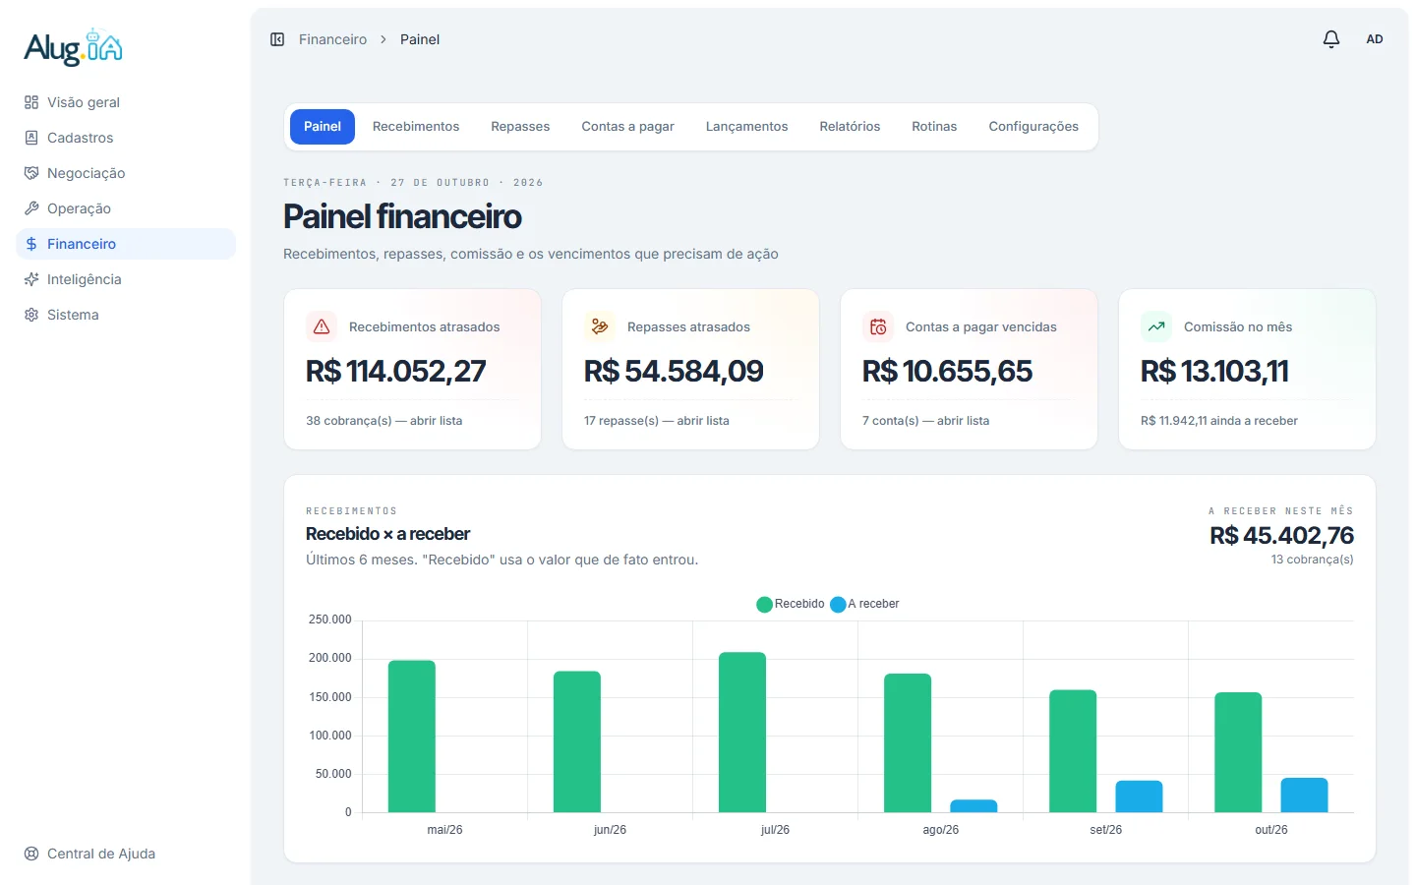This screenshot has width=1416, height=885.
Task: Click the Financeiro breadcrumb link
Action: [332, 39]
